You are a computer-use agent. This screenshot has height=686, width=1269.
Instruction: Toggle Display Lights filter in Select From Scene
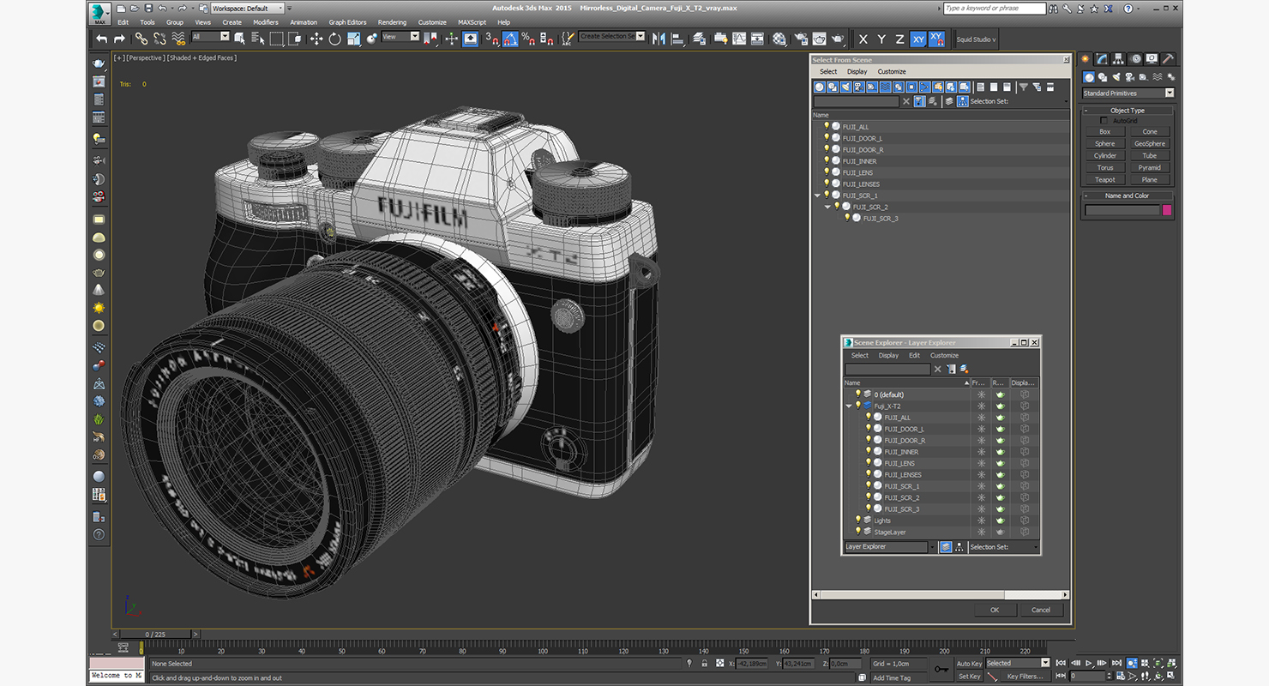point(846,87)
